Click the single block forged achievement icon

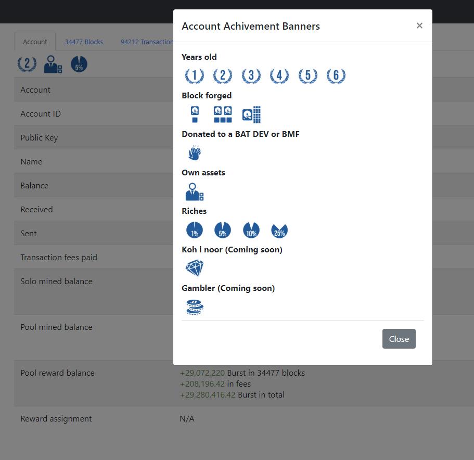coord(194,114)
